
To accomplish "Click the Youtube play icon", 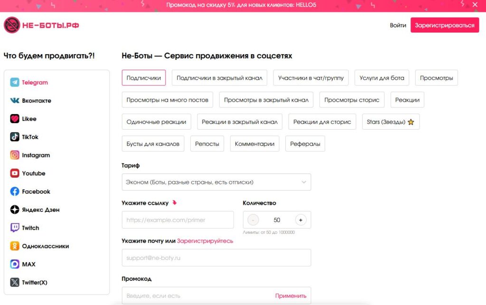I will 15,173.
